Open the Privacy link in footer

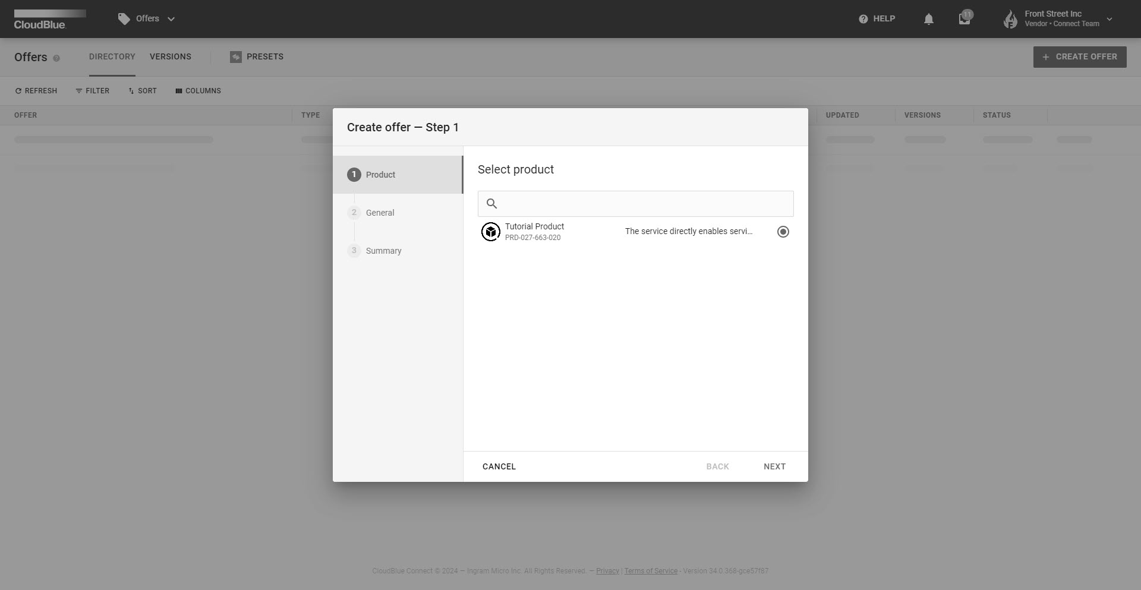[x=607, y=571]
